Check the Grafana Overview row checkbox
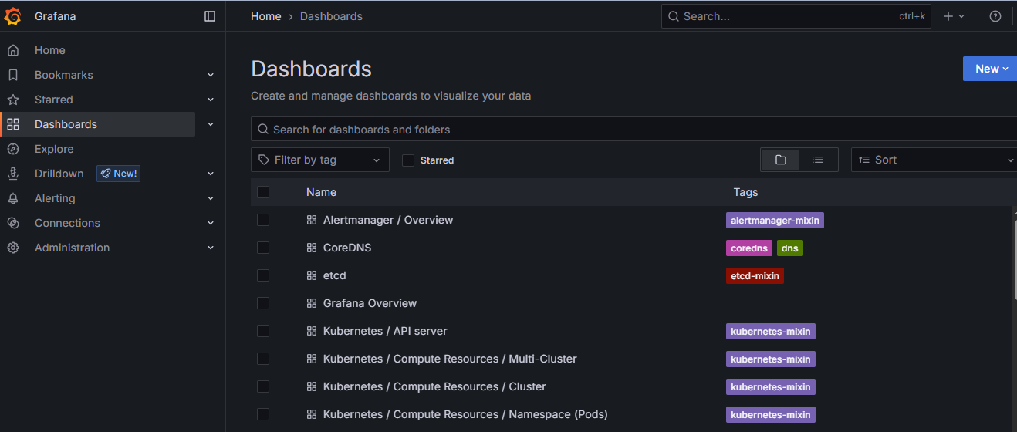The image size is (1017, 432). point(263,303)
